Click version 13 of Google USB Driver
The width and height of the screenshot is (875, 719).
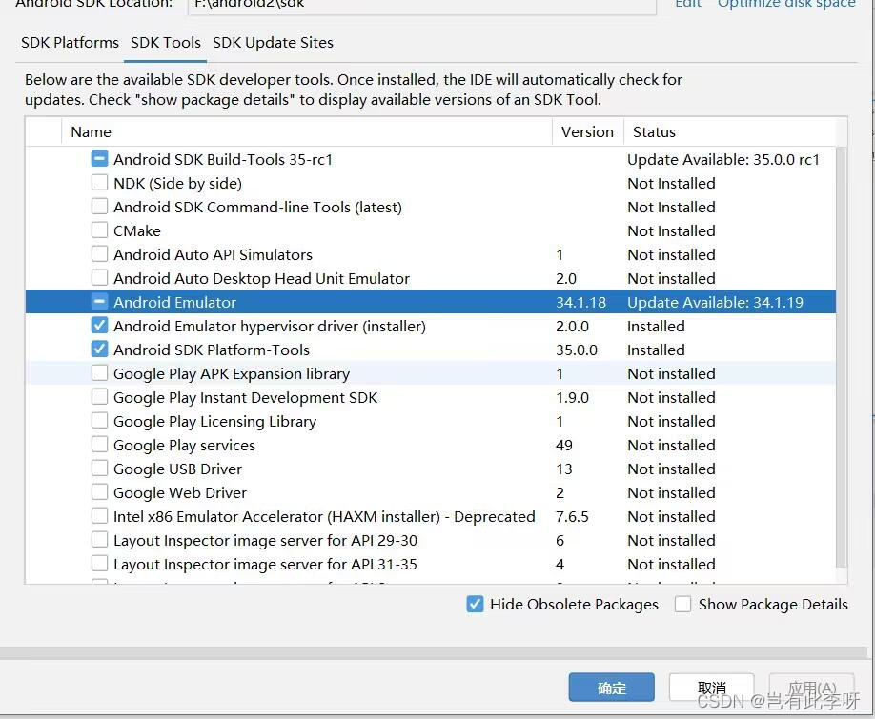click(564, 469)
